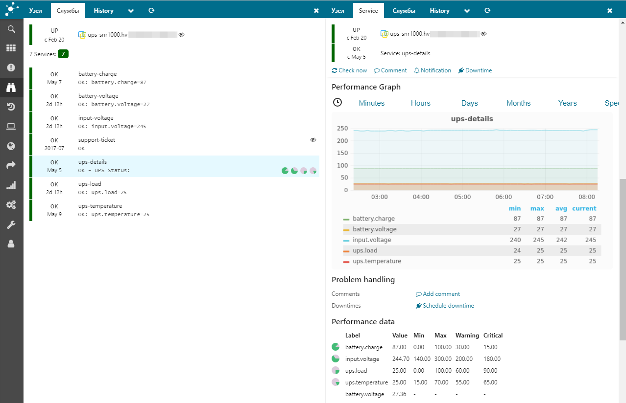Image resolution: width=626 pixels, height=403 pixels.
Task: Click the right panel vertical scrollbar
Action: tap(622, 259)
